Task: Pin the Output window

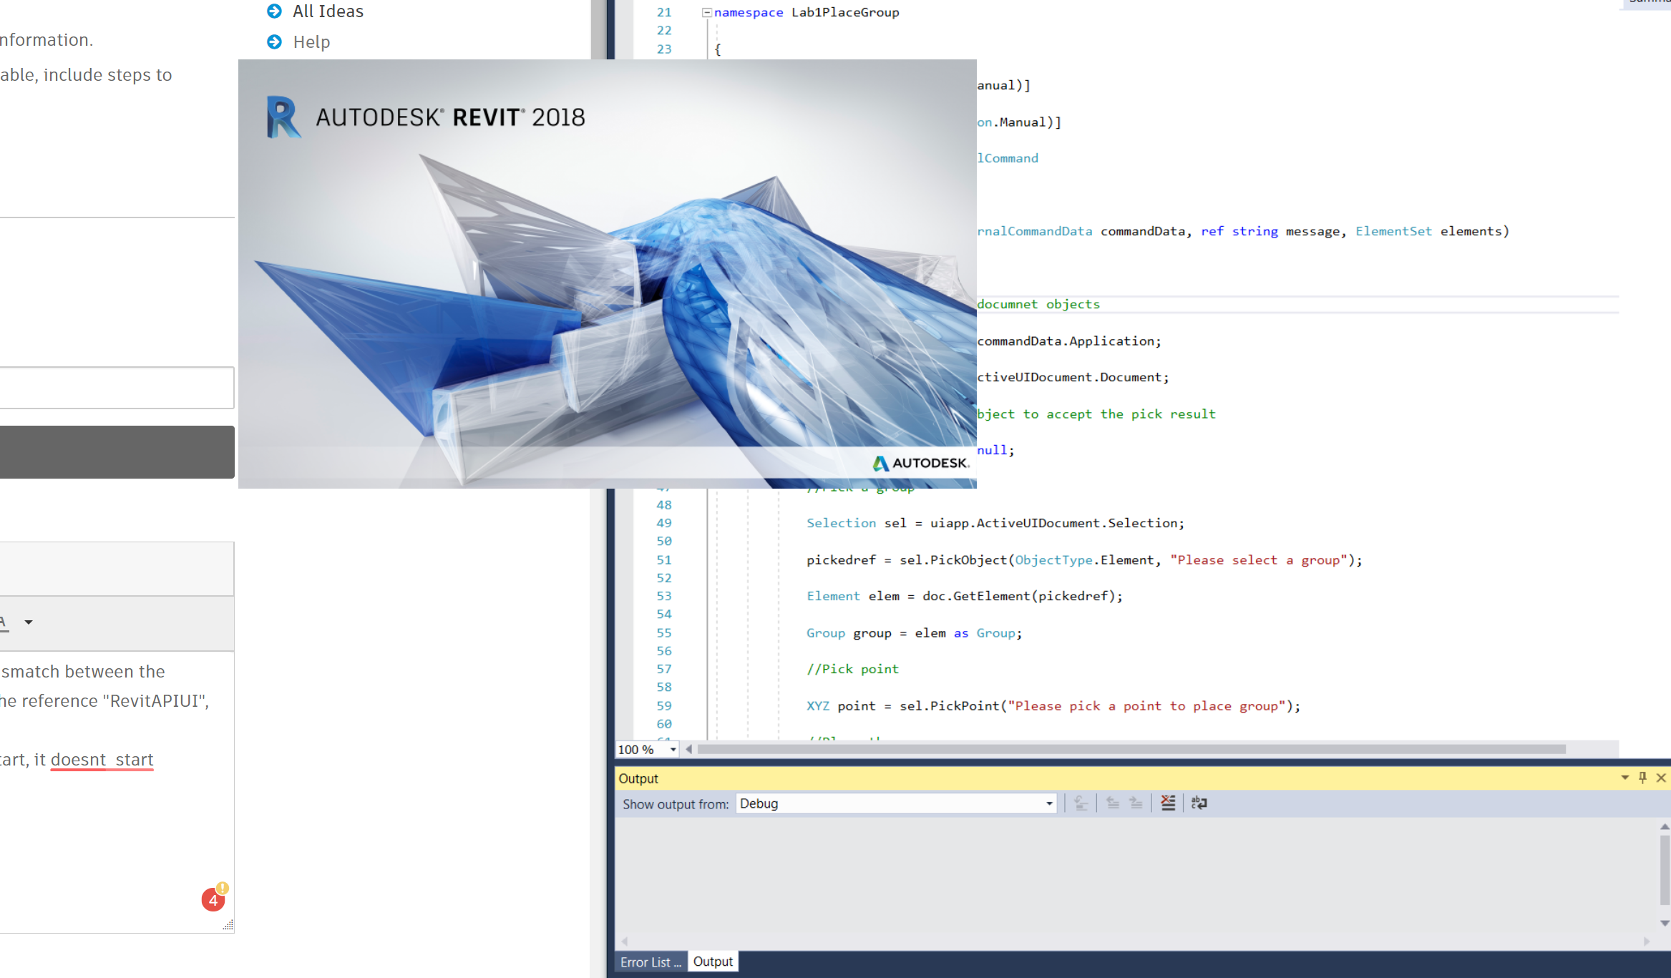Action: [1642, 778]
